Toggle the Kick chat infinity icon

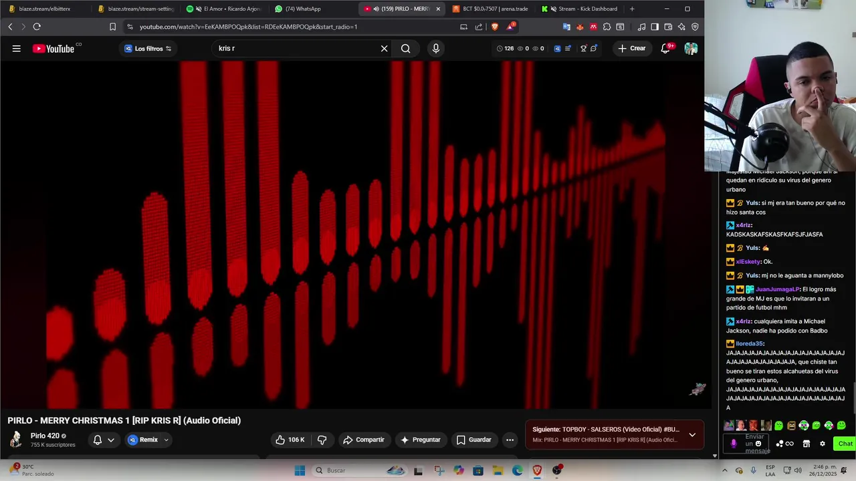(x=790, y=444)
